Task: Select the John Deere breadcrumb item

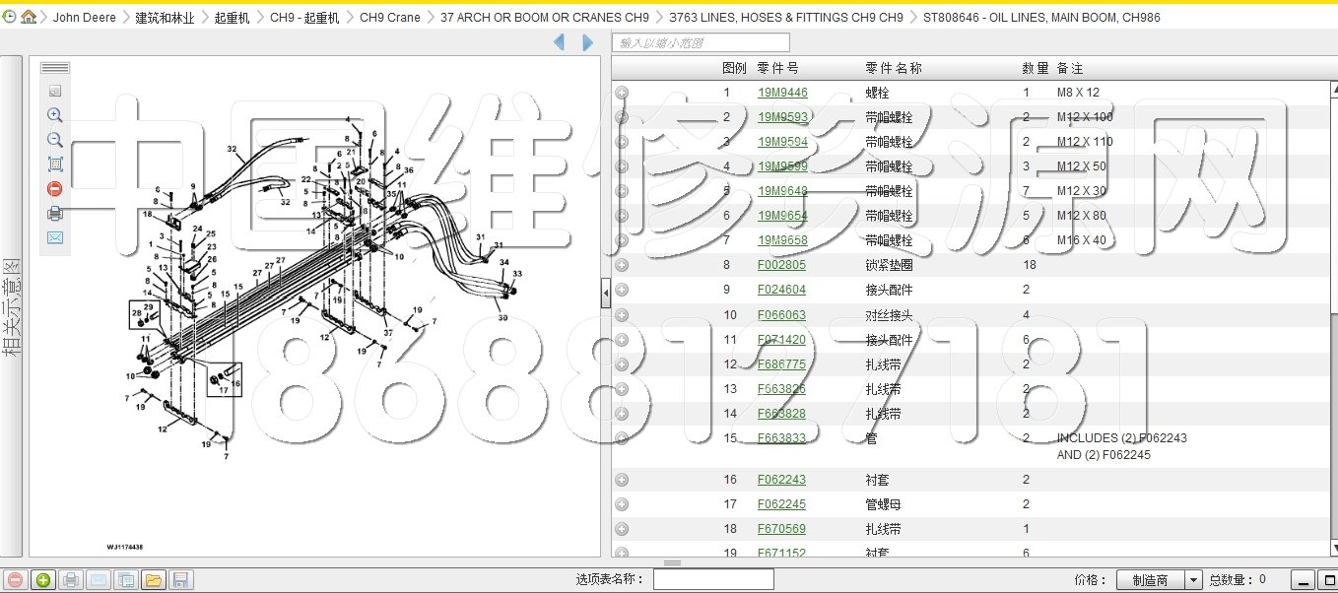Action: (84, 17)
